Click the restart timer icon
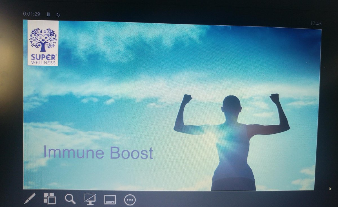Image resolution: width=338 pixels, height=207 pixels. tap(58, 14)
